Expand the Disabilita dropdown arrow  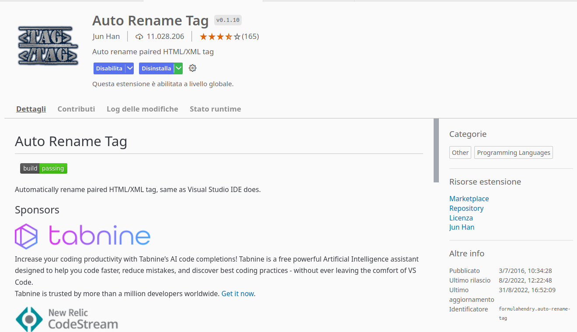coord(129,68)
